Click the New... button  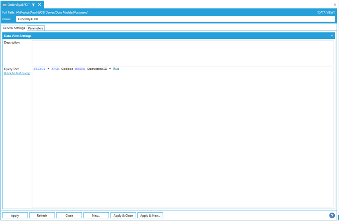tap(96, 216)
